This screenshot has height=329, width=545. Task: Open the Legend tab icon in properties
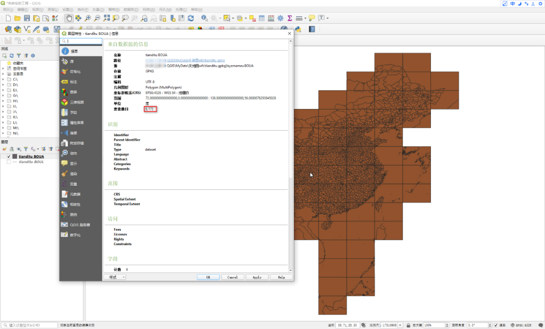coord(65,214)
